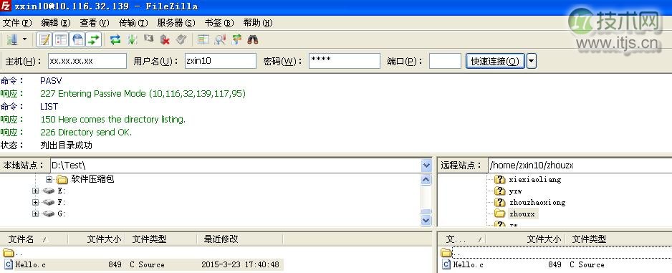Open the local site path dropdown
The height and width of the screenshot is (273, 672).
click(x=426, y=165)
